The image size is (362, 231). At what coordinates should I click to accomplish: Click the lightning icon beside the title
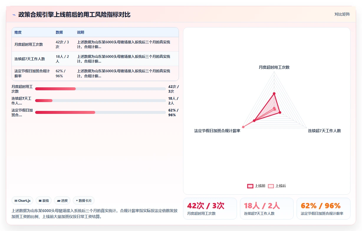pos(14,14)
